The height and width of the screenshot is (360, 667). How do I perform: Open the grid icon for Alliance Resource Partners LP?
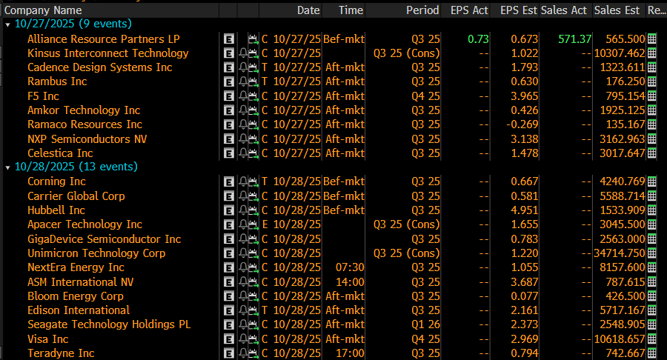651,39
